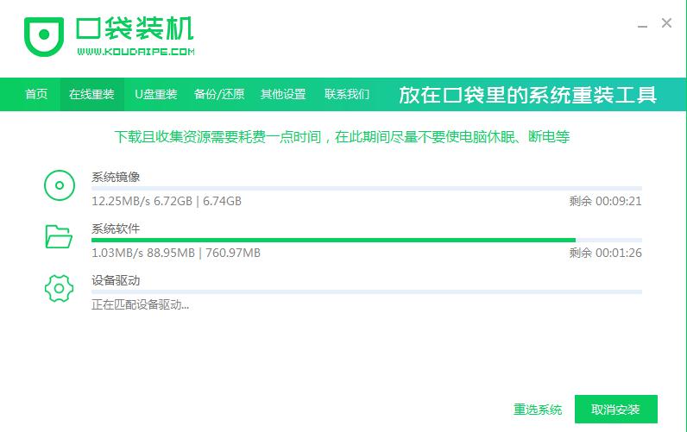Click the 重选系统 link

pos(537,410)
